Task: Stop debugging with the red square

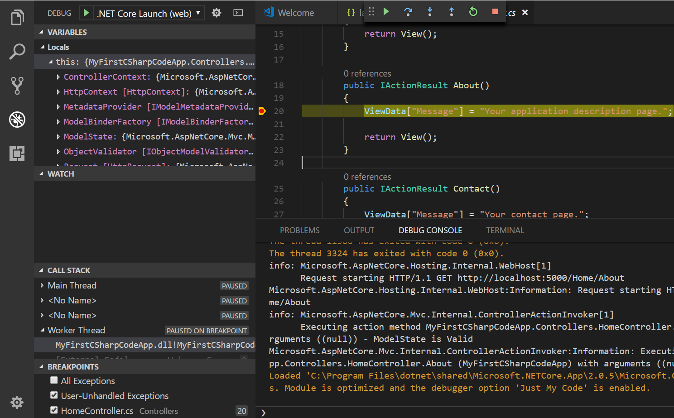Action: (x=495, y=12)
